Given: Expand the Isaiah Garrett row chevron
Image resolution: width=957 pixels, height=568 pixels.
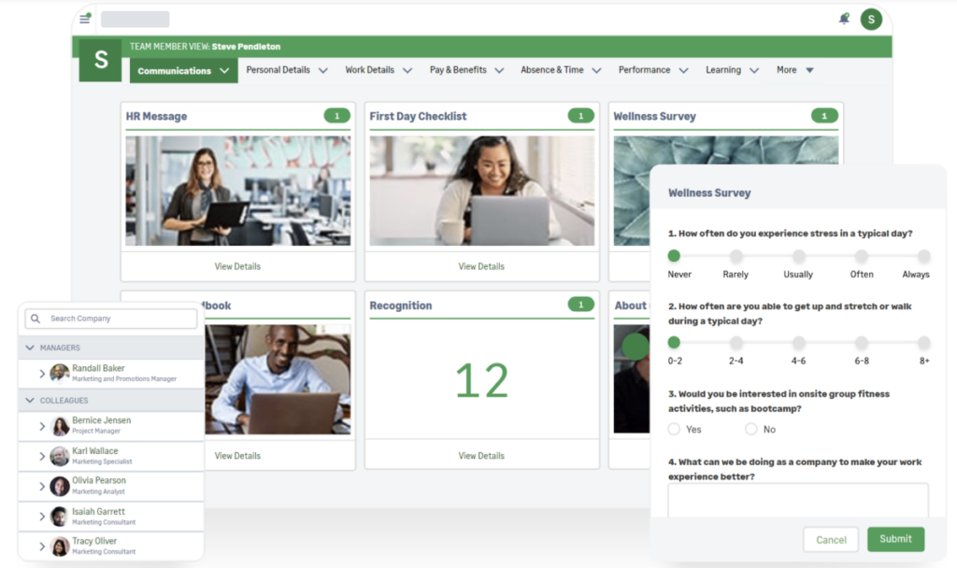Looking at the screenshot, I should (x=42, y=517).
